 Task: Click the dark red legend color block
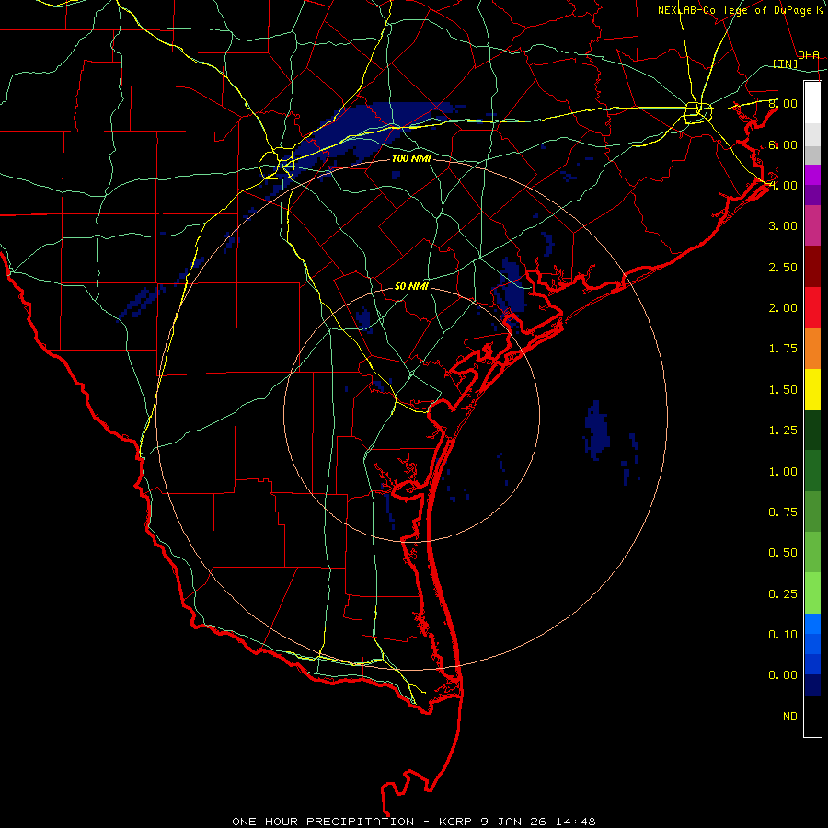coord(812,267)
